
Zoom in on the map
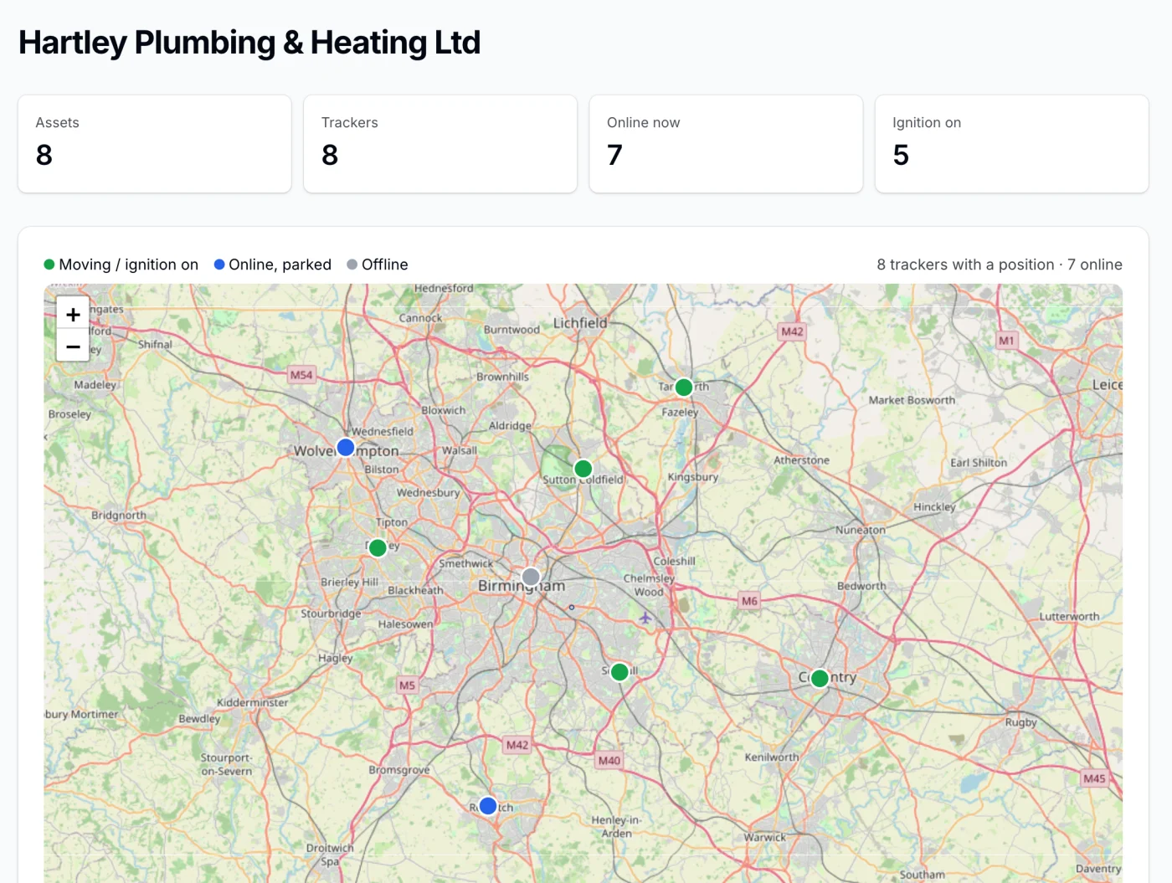pos(73,314)
